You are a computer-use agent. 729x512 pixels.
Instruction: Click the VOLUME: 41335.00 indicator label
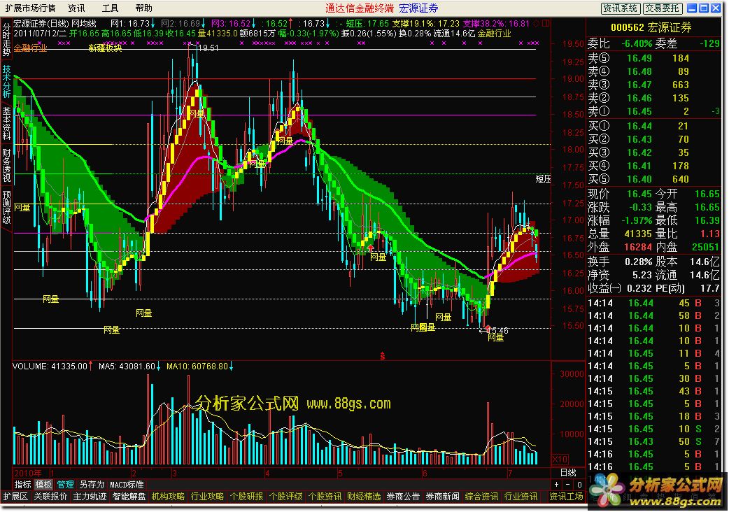(x=50, y=367)
